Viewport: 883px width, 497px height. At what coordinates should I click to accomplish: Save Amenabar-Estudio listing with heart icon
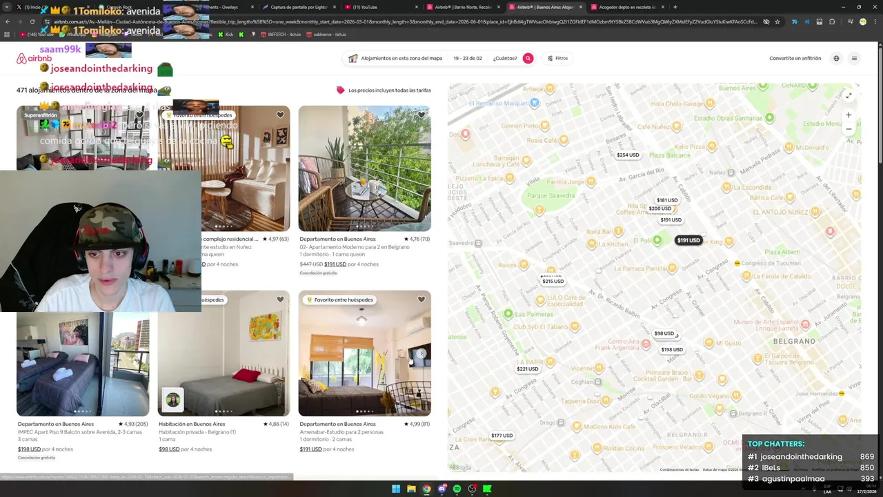click(x=421, y=300)
